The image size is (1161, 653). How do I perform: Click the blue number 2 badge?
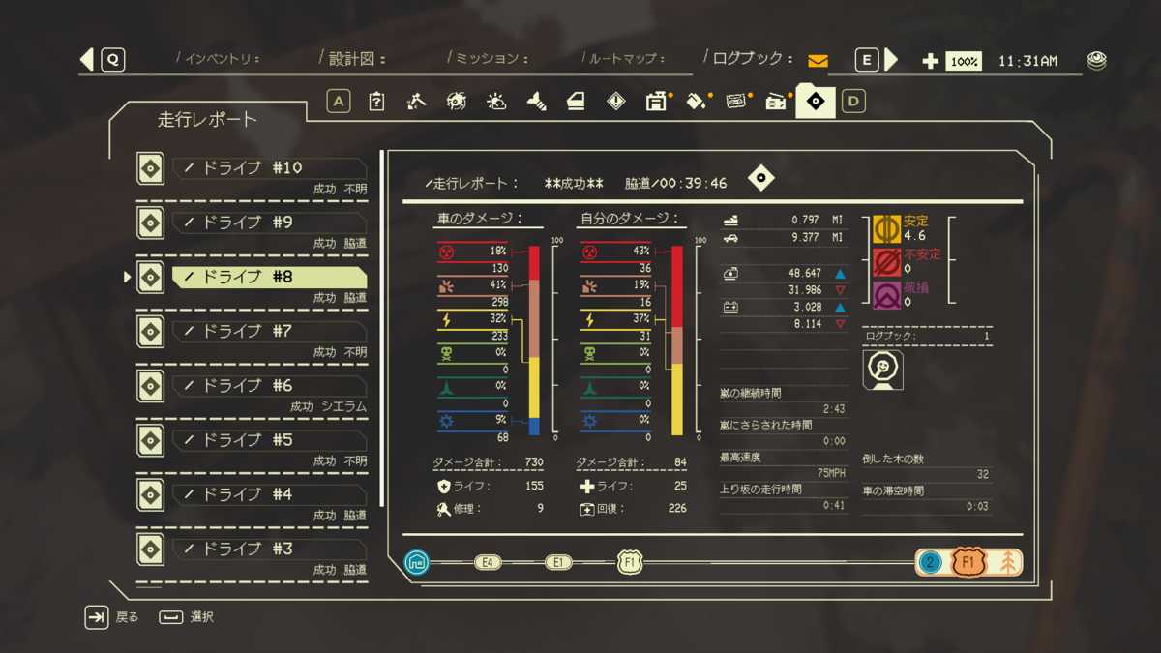tap(931, 562)
